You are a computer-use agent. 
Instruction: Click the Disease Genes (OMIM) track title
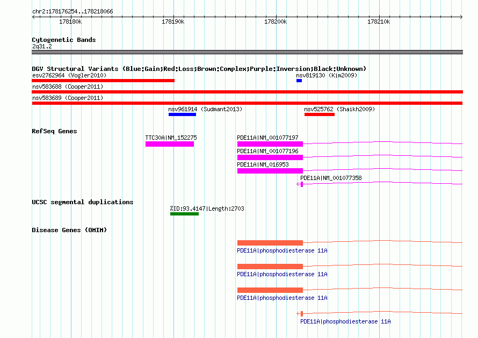point(69,230)
